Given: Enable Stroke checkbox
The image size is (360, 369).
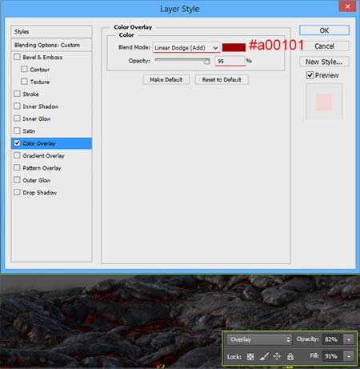Looking at the screenshot, I should (17, 94).
